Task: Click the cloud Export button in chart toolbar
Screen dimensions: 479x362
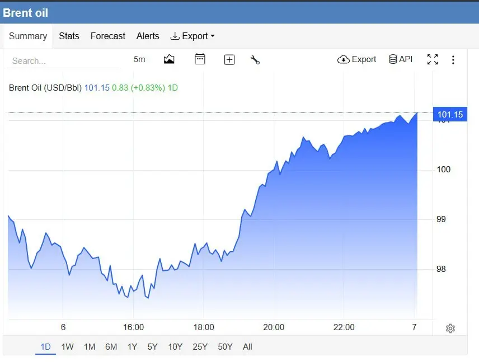Action: pyautogui.click(x=356, y=59)
